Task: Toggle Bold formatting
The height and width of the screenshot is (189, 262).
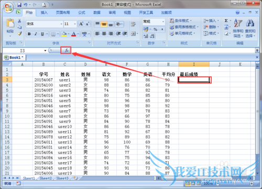Action: [29, 34]
